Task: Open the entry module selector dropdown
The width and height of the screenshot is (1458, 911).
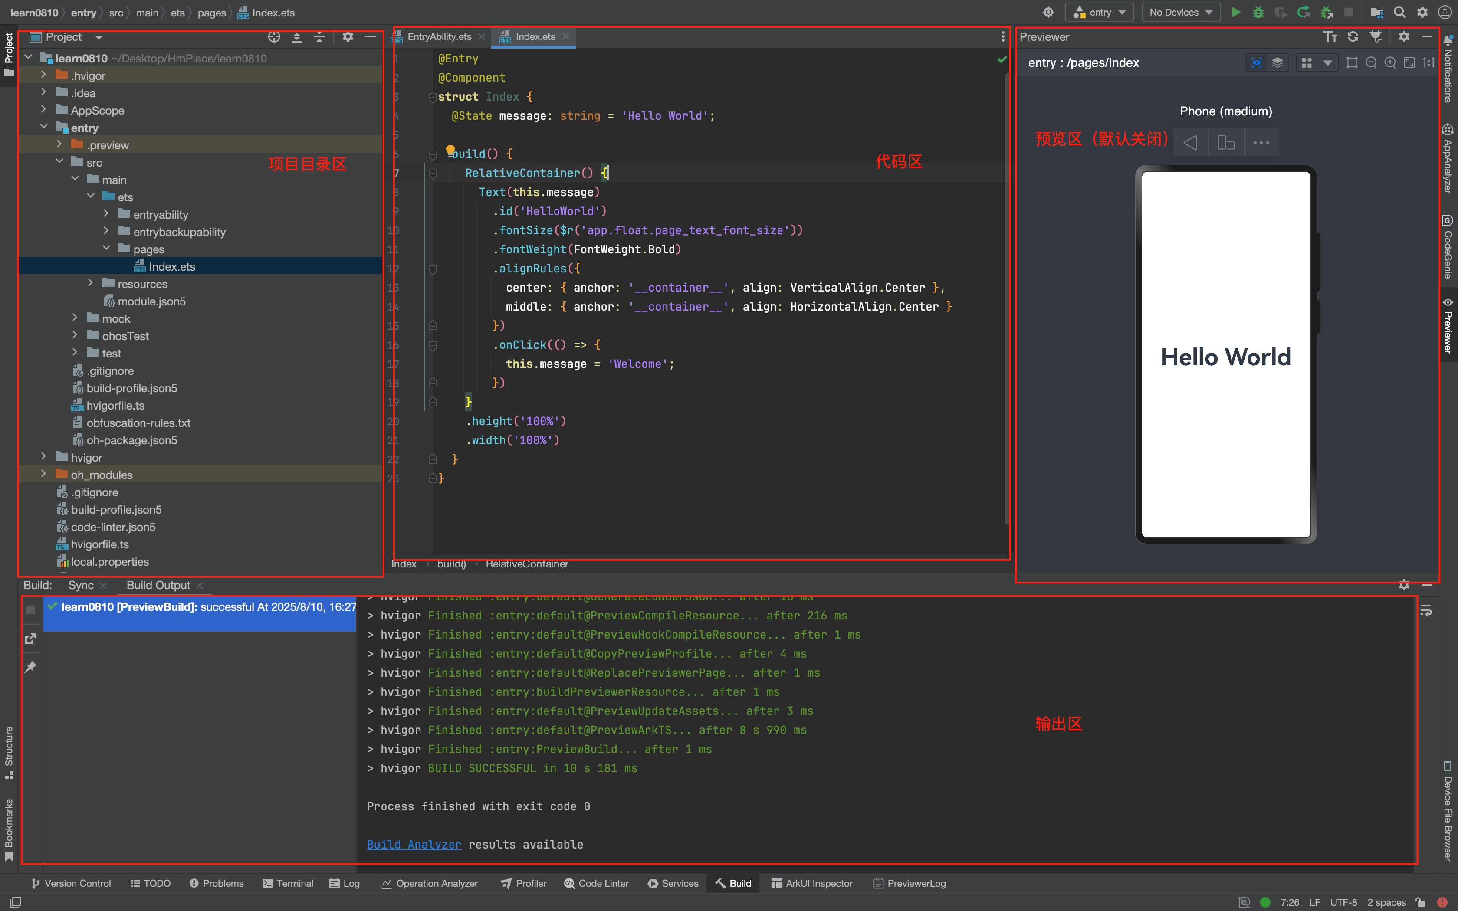Action: click(x=1100, y=12)
